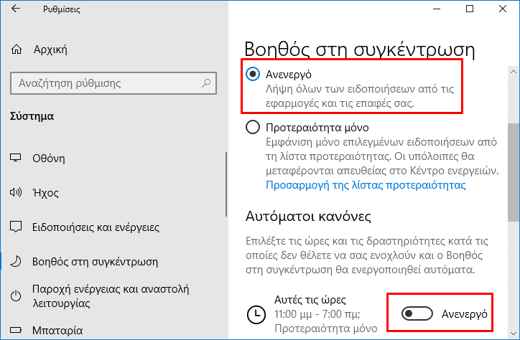This screenshot has height=340, width=520.
Task: Open Προσαρμογή της λίστας προτεραιότητας link
Action: click(x=366, y=185)
